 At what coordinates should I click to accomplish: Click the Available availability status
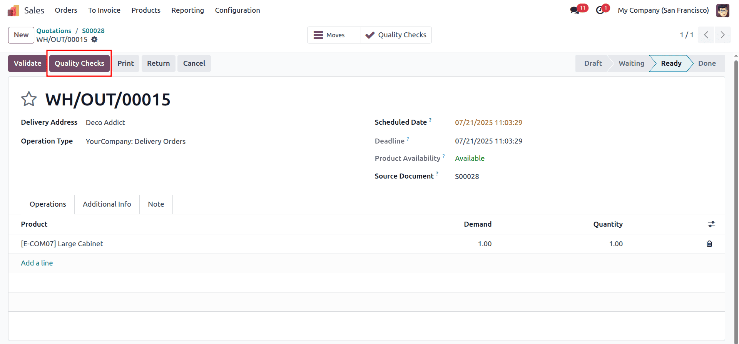click(470, 159)
